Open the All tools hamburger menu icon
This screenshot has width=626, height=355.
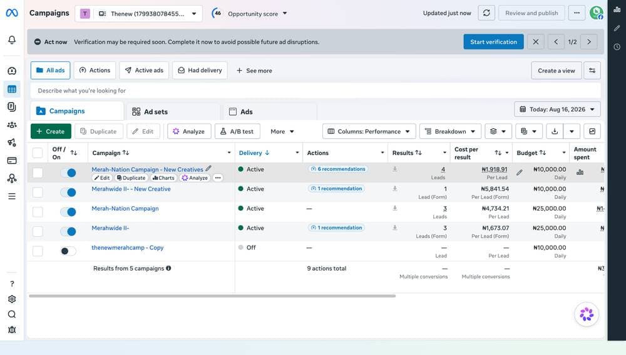(12, 196)
